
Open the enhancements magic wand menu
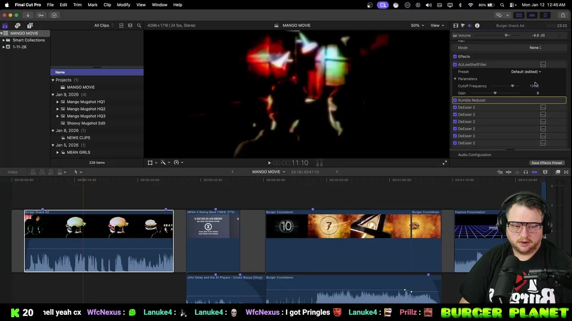coord(165,163)
